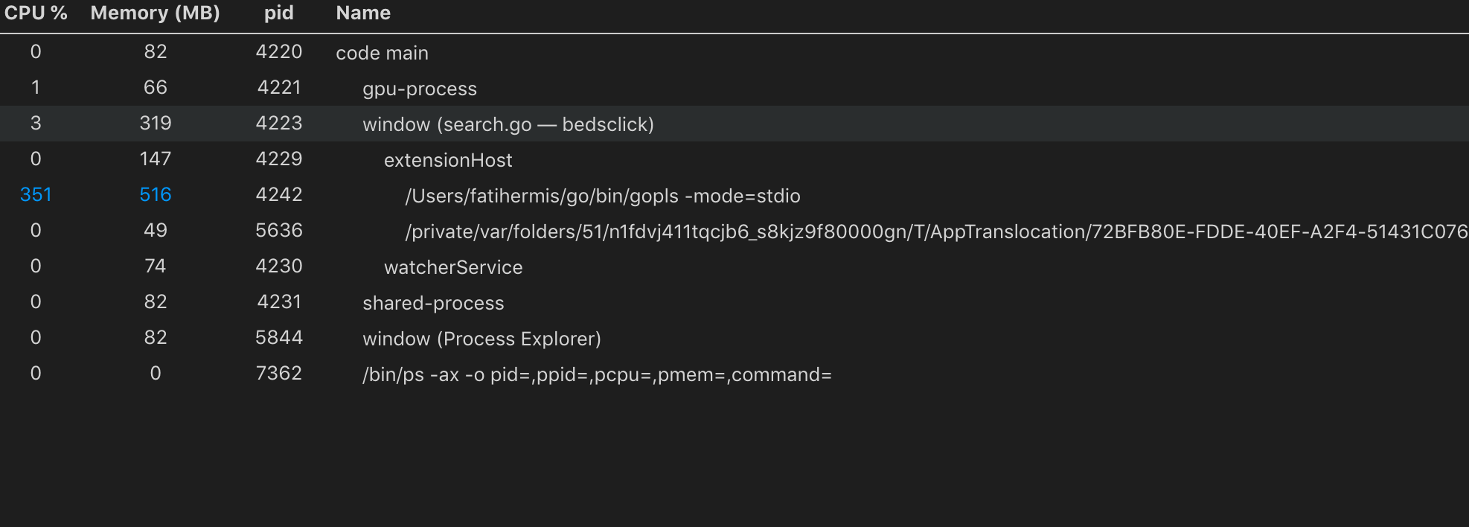
Task: Sort by the CPU % column header
Action: click(35, 13)
